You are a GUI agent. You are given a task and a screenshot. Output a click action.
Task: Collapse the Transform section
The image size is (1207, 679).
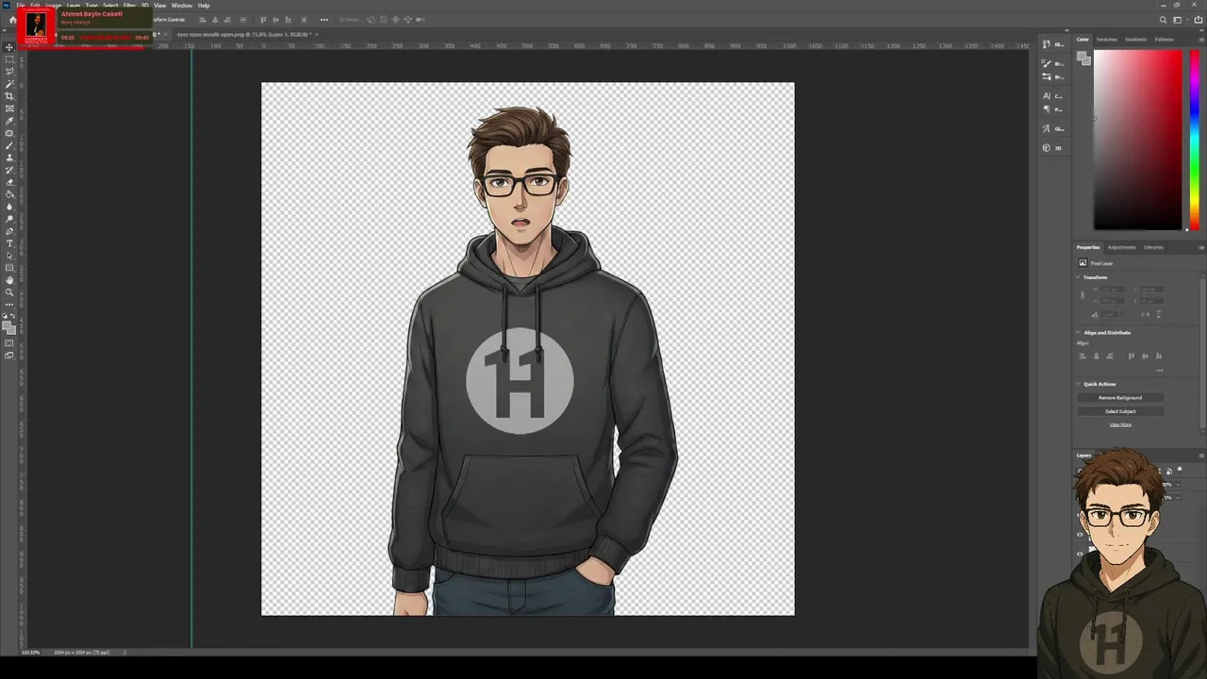1079,277
